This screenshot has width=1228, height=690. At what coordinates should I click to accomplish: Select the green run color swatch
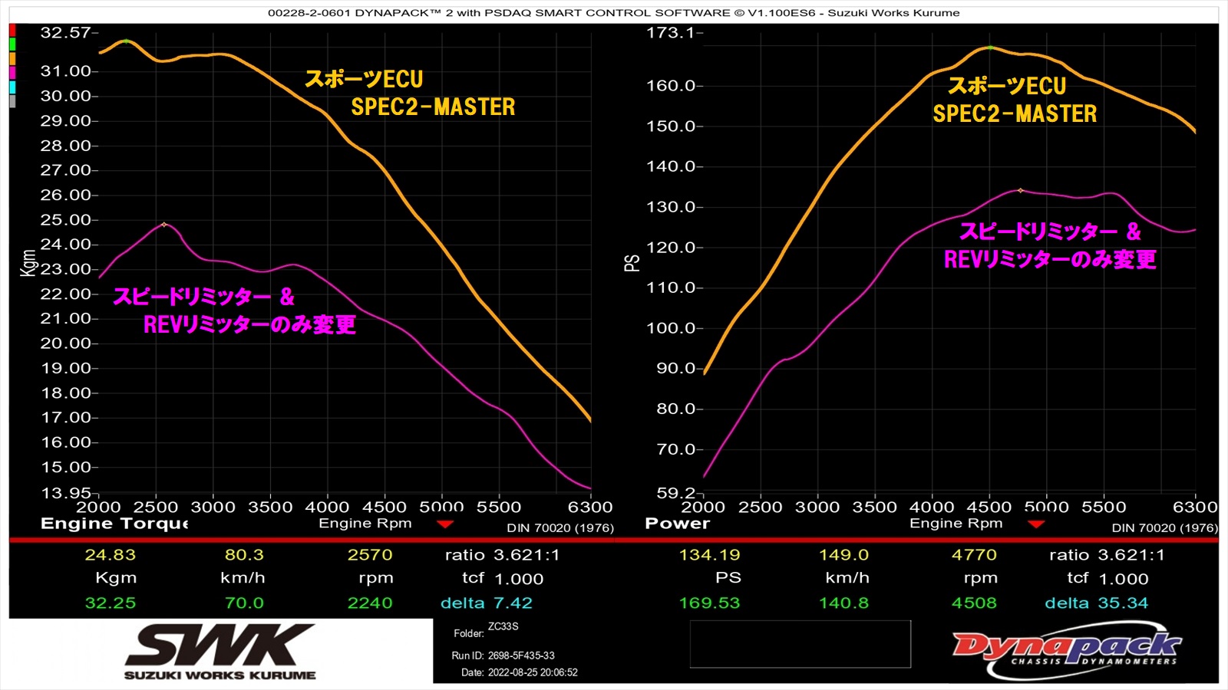pos(12,44)
